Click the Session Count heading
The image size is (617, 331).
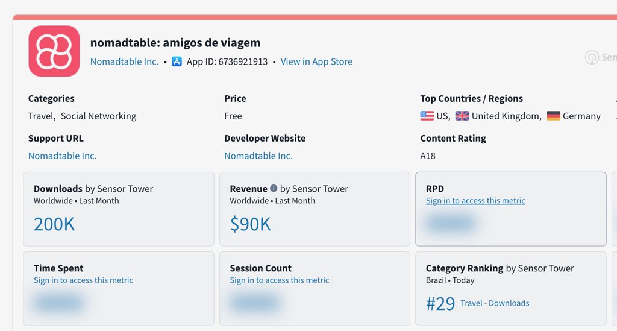[x=260, y=268]
